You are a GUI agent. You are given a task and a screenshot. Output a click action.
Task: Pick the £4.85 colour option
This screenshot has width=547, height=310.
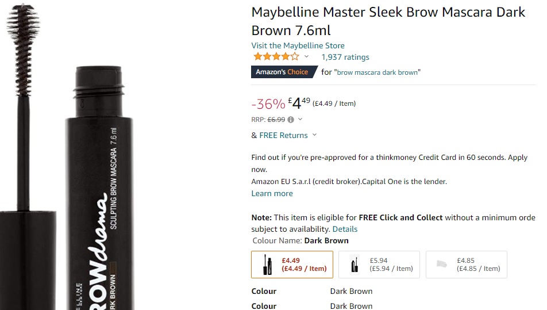(x=466, y=265)
